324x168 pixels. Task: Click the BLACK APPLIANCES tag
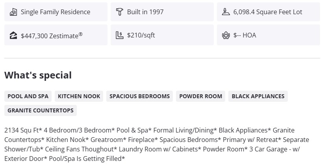tap(258, 96)
